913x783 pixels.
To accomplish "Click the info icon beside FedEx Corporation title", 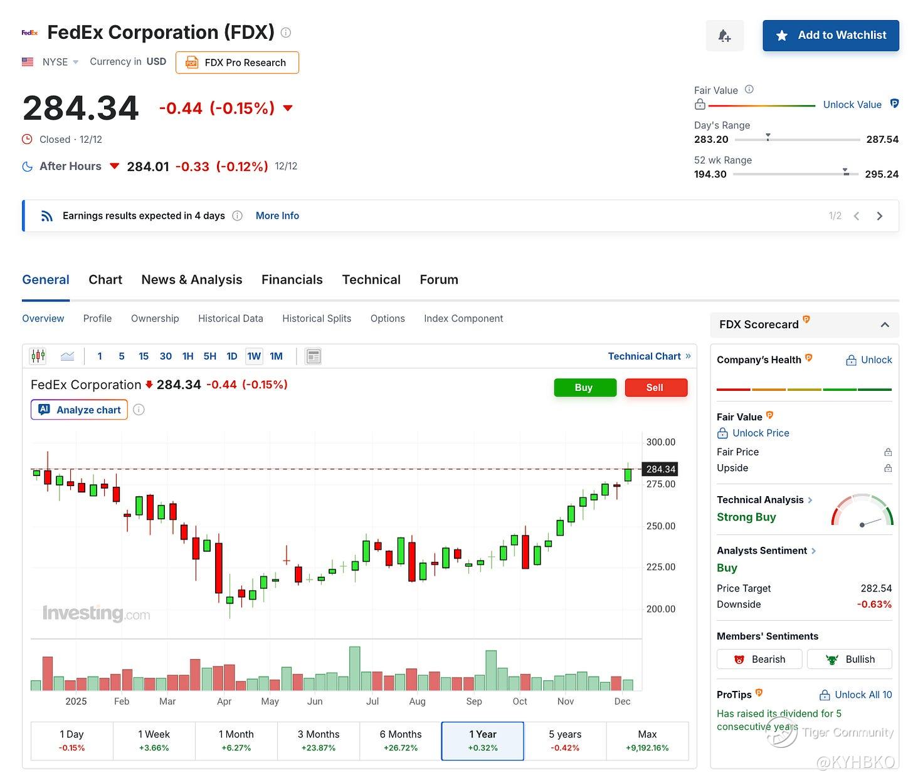I will (x=286, y=33).
